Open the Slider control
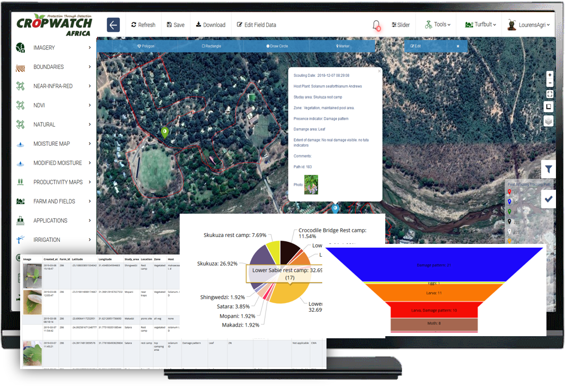The width and height of the screenshot is (565, 386). click(401, 25)
